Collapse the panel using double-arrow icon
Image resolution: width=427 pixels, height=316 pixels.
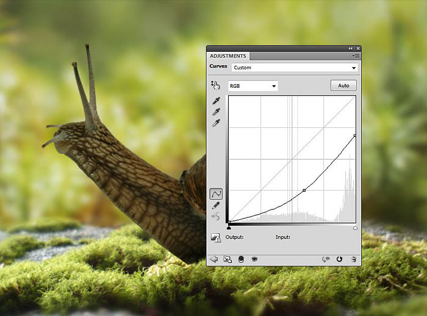point(350,48)
